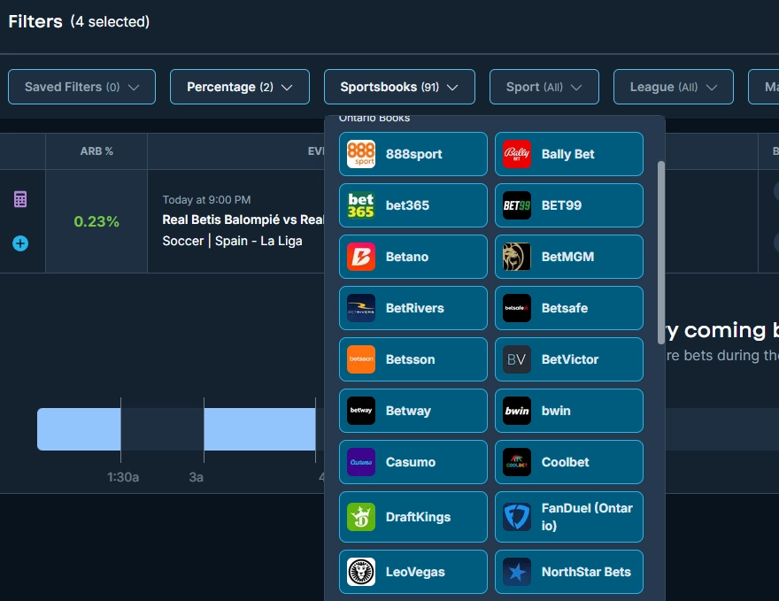Open the Percentage filter menu
This screenshot has width=779, height=601.
pos(239,87)
